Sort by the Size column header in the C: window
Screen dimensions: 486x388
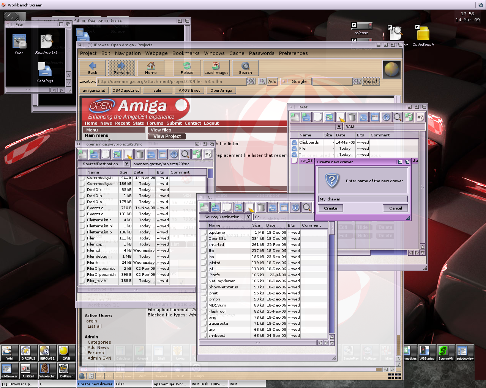[x=256, y=225]
